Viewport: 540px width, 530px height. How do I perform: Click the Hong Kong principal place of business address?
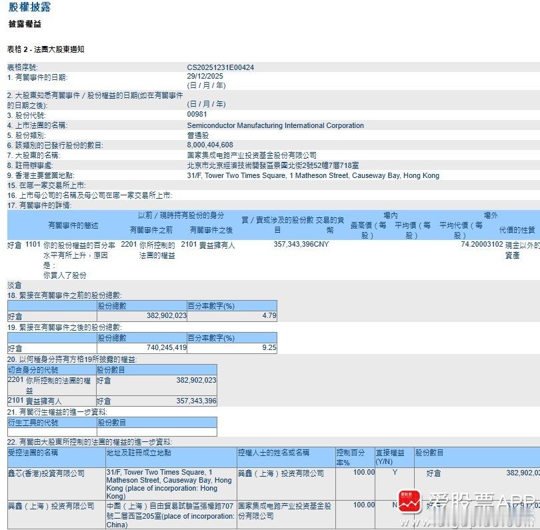tap(313, 175)
